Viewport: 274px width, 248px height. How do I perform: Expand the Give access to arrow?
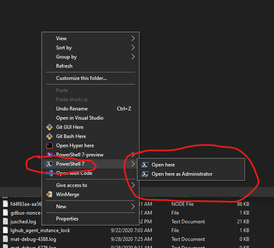pyautogui.click(x=133, y=185)
